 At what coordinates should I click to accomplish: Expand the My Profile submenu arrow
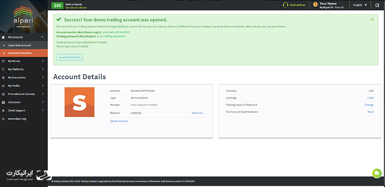[x=43, y=86]
